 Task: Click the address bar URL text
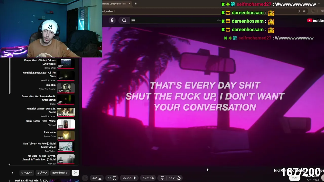click(x=109, y=11)
